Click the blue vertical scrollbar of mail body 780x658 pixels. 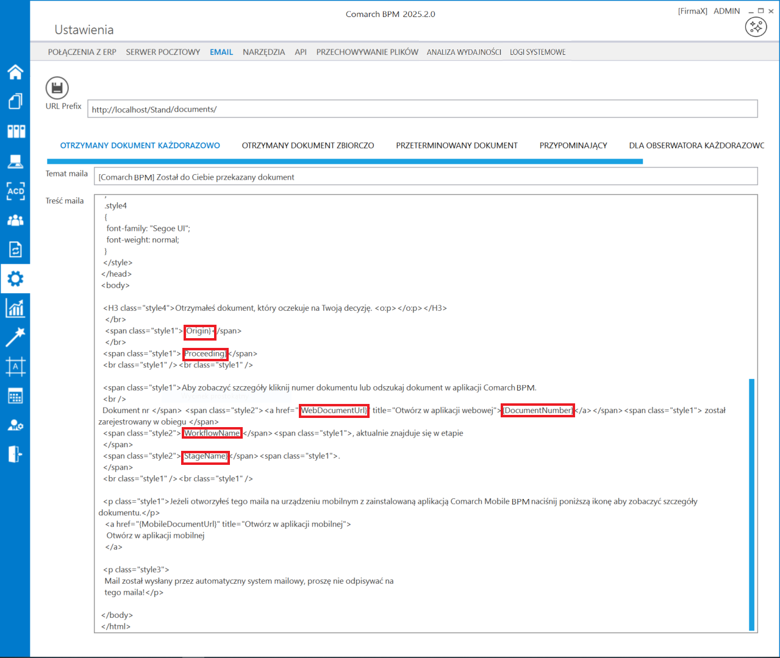tap(752, 505)
